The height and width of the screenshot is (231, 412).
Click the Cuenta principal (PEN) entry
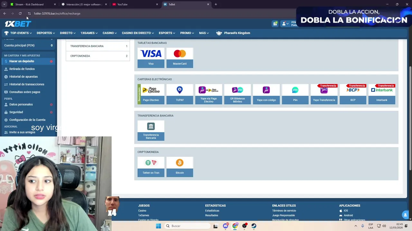(28, 46)
